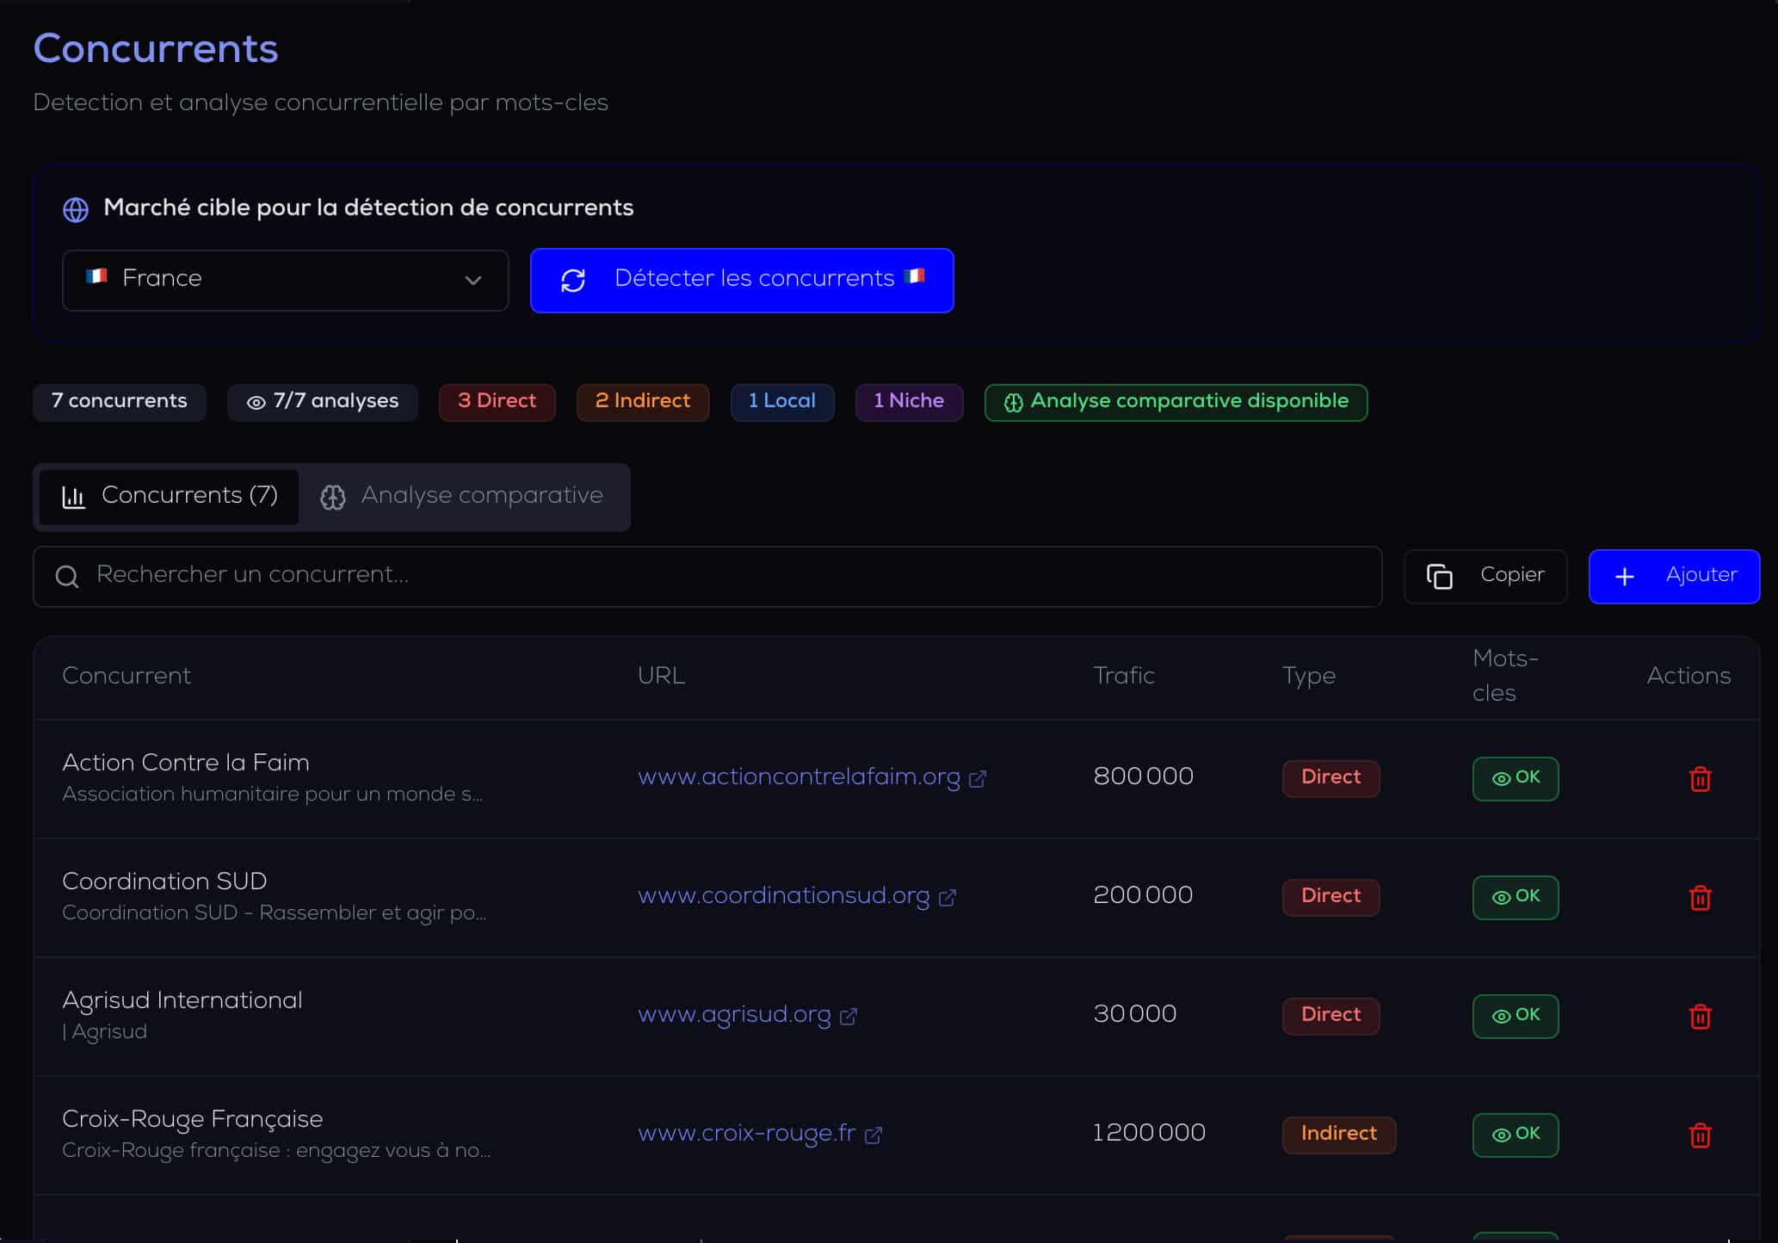Click Direct type tag for Coordination SUD

(x=1330, y=897)
